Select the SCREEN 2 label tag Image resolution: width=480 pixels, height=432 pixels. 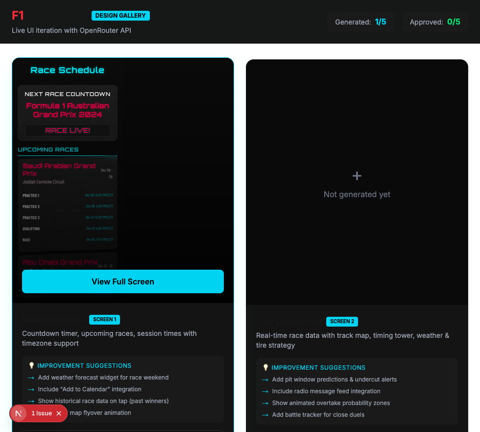tap(342, 322)
